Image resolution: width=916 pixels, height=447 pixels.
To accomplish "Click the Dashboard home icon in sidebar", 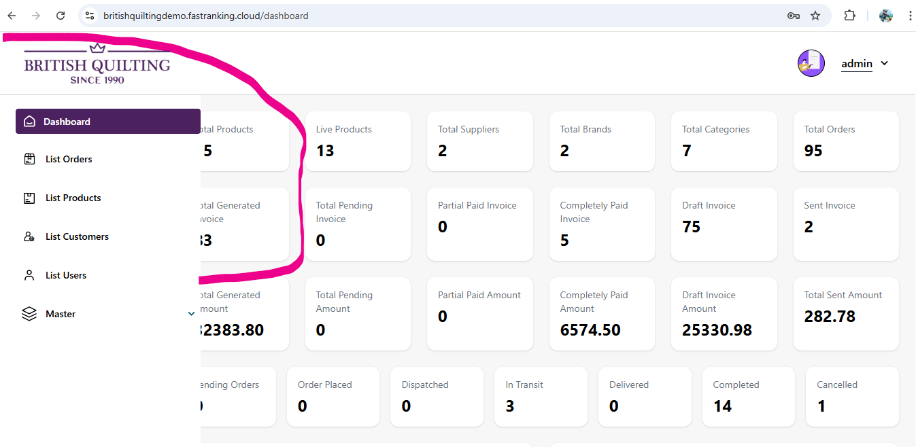I will coord(29,122).
